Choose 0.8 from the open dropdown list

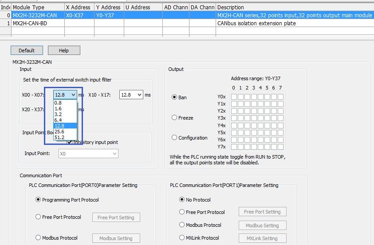[x=58, y=103]
